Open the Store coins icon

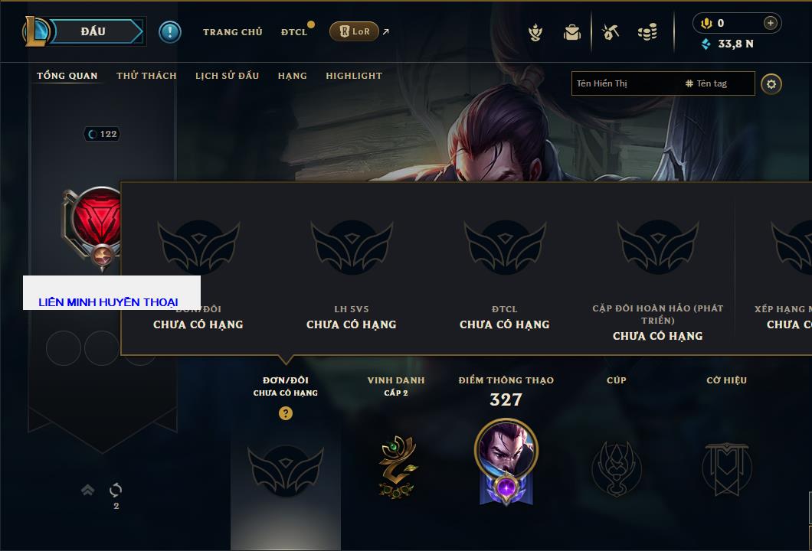(x=647, y=32)
